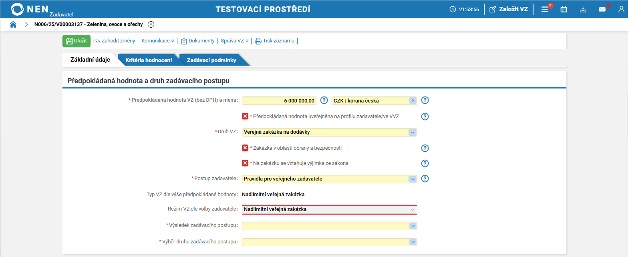Open the user profile icon
This screenshot has width=628, height=257.
(x=621, y=9)
